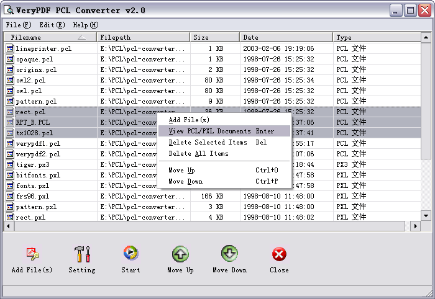Maximize the VeryPDF PCL Converter window
Viewport: 435px width, 299px height.
pos(410,11)
